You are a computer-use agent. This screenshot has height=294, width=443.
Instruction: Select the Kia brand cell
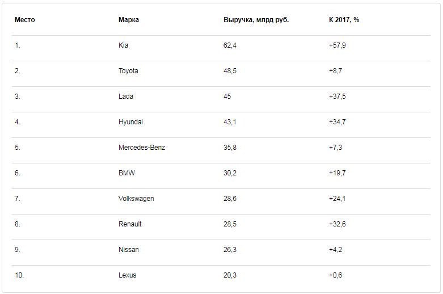point(123,45)
